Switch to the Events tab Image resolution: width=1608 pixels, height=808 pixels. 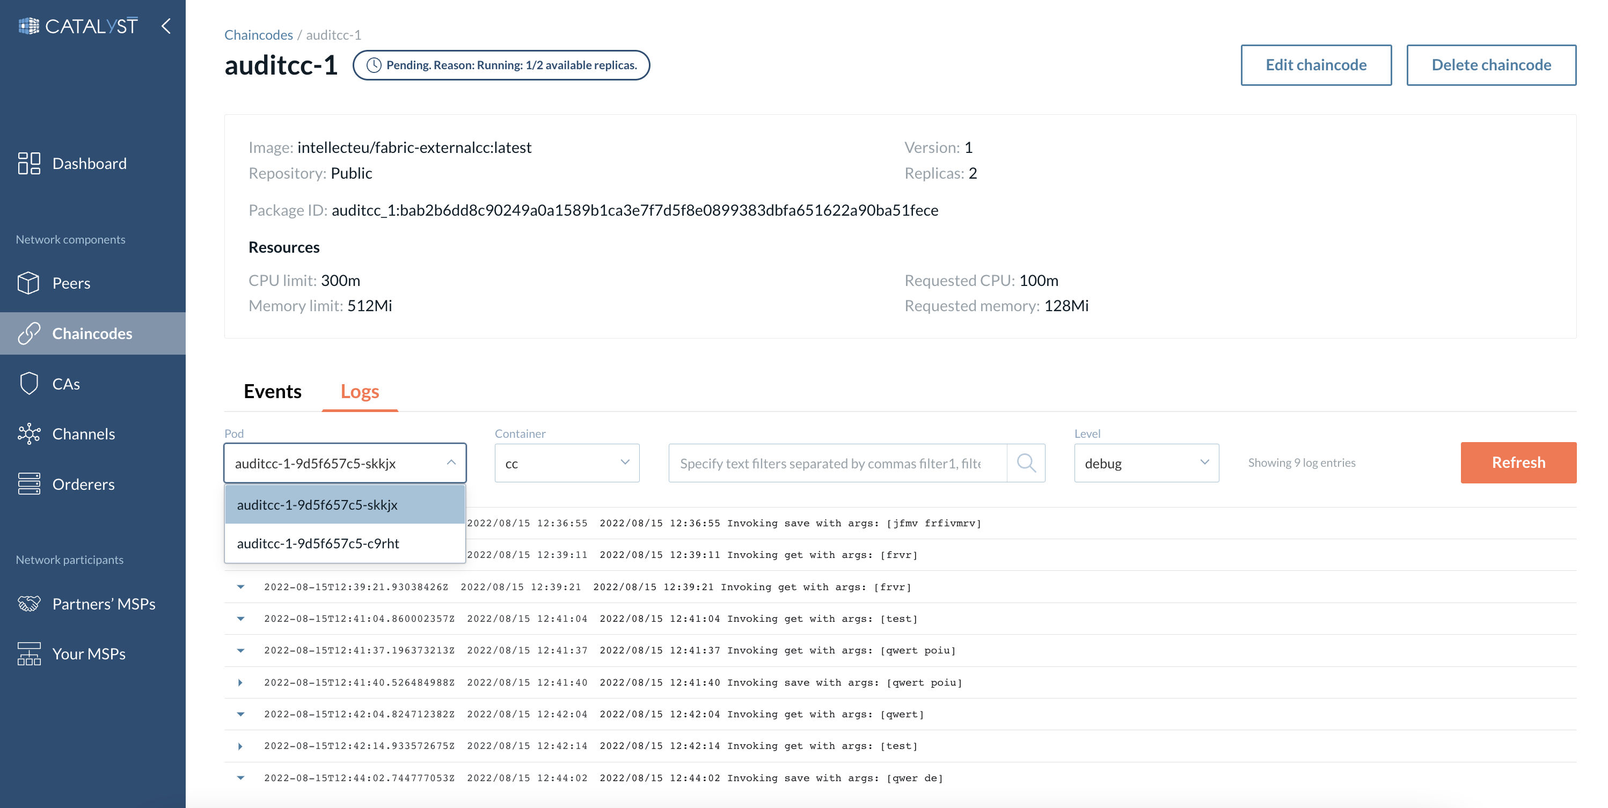click(x=272, y=391)
